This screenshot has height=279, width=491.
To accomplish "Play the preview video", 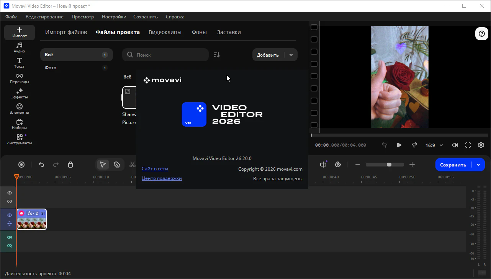I will 399,145.
